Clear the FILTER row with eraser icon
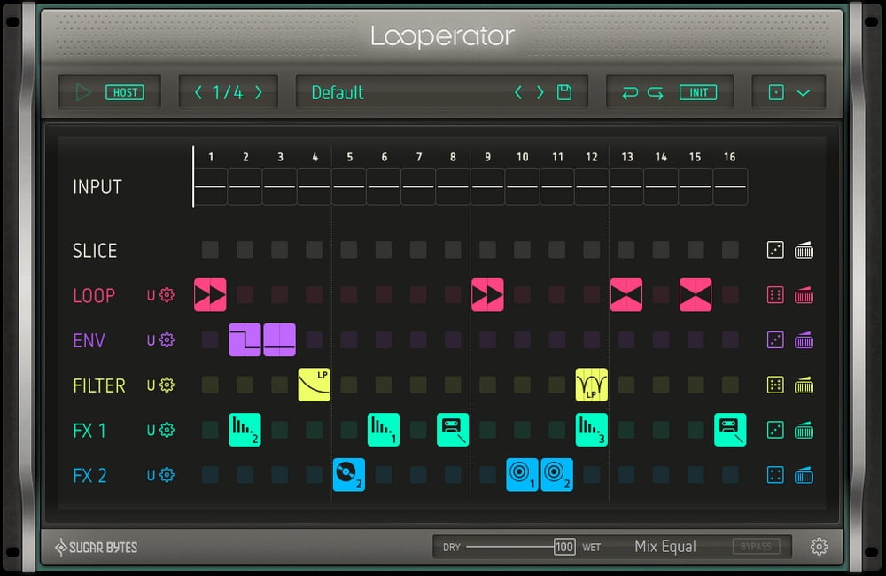This screenshot has height=576, width=886. (804, 385)
